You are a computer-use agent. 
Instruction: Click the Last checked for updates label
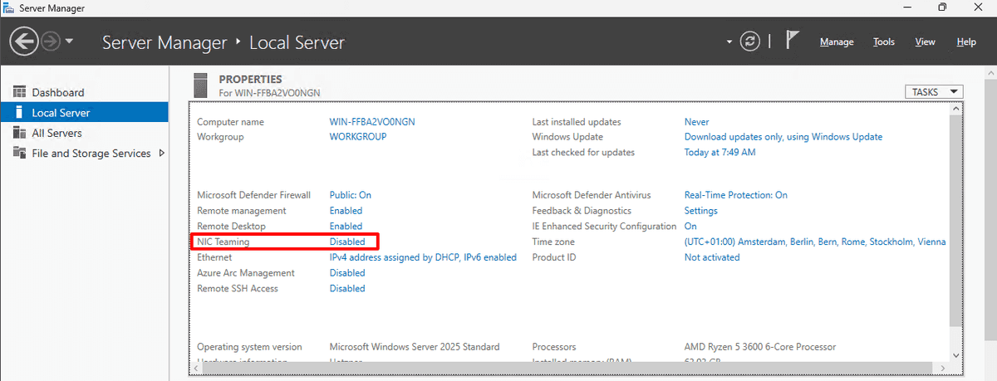(x=583, y=153)
